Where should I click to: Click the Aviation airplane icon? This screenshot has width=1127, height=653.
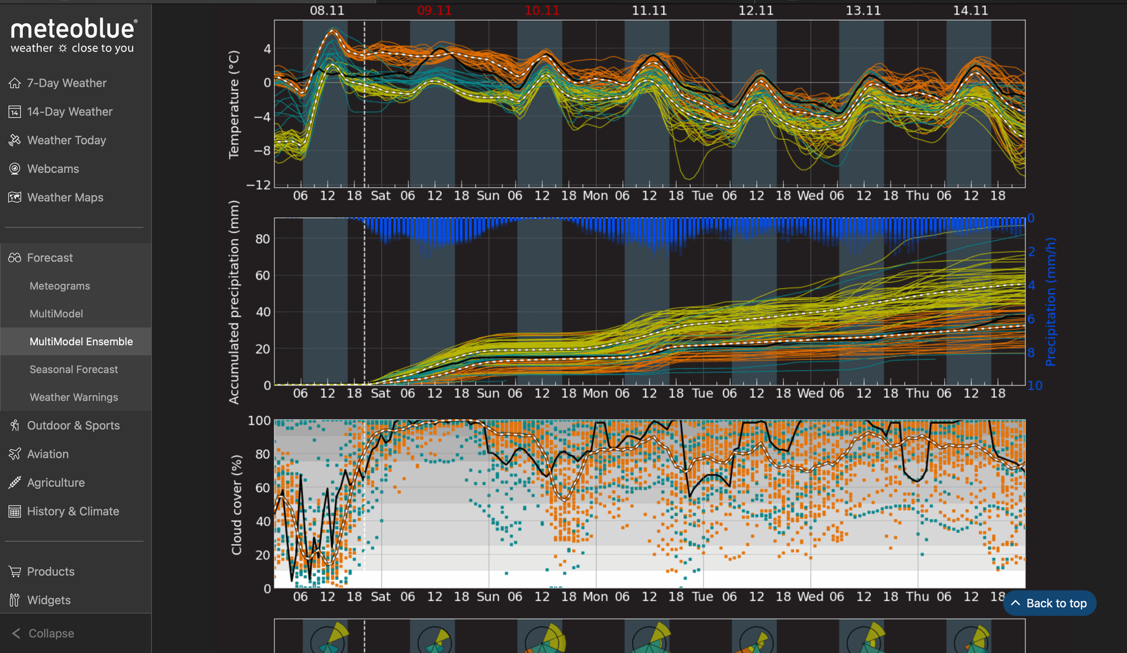(15, 454)
